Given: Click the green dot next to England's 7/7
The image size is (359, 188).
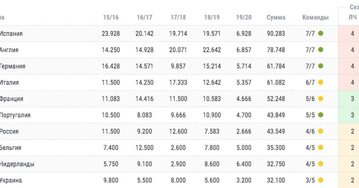Looking at the screenshot, I should click(321, 50).
